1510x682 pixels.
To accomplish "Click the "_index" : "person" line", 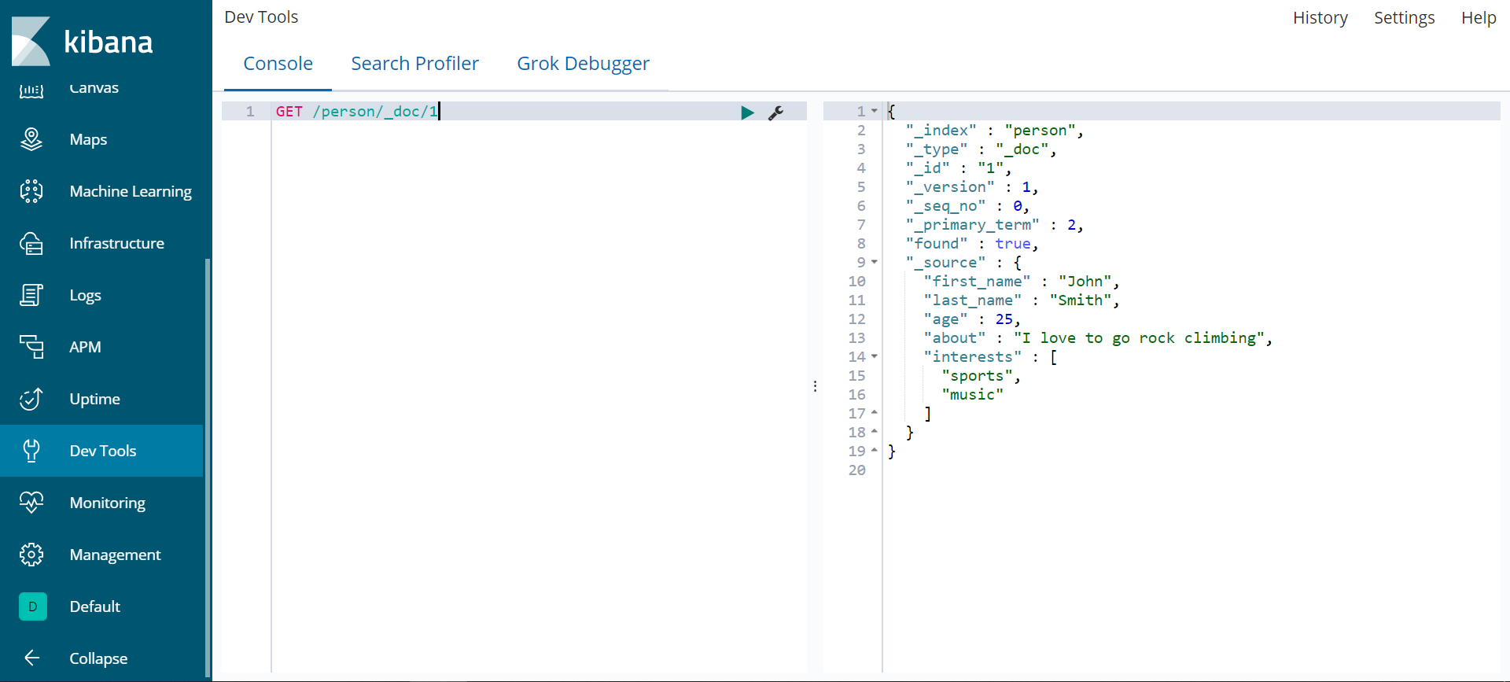I will [x=995, y=131].
